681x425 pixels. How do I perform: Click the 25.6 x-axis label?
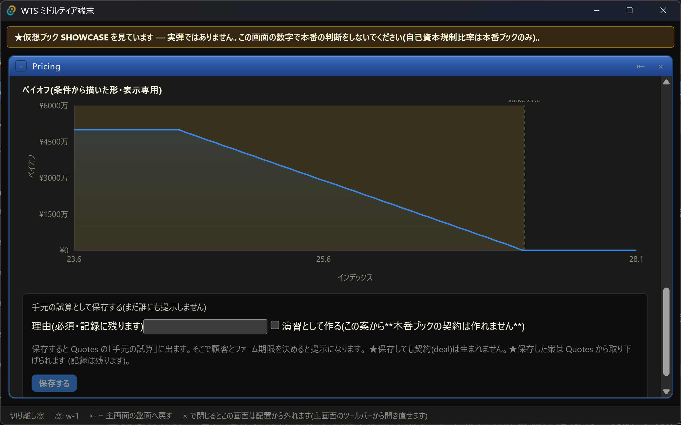click(x=323, y=259)
